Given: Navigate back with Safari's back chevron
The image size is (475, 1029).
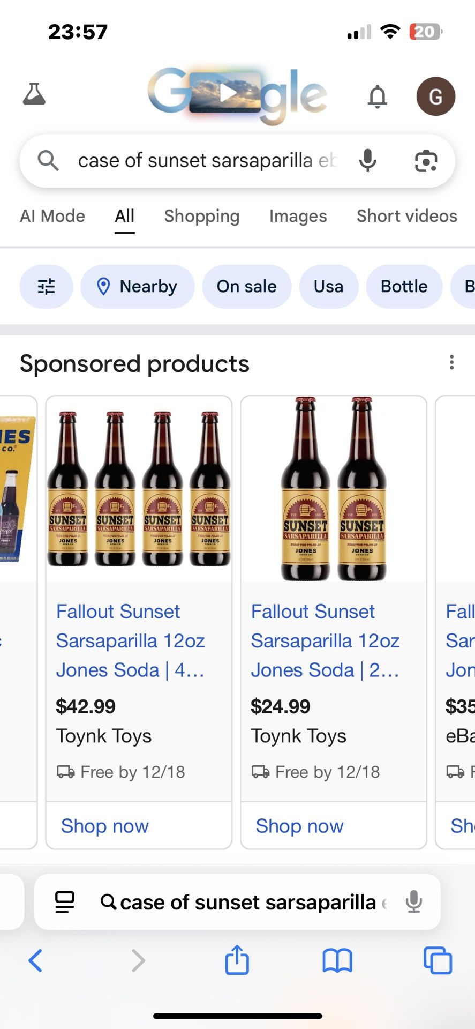Looking at the screenshot, I should [x=35, y=960].
